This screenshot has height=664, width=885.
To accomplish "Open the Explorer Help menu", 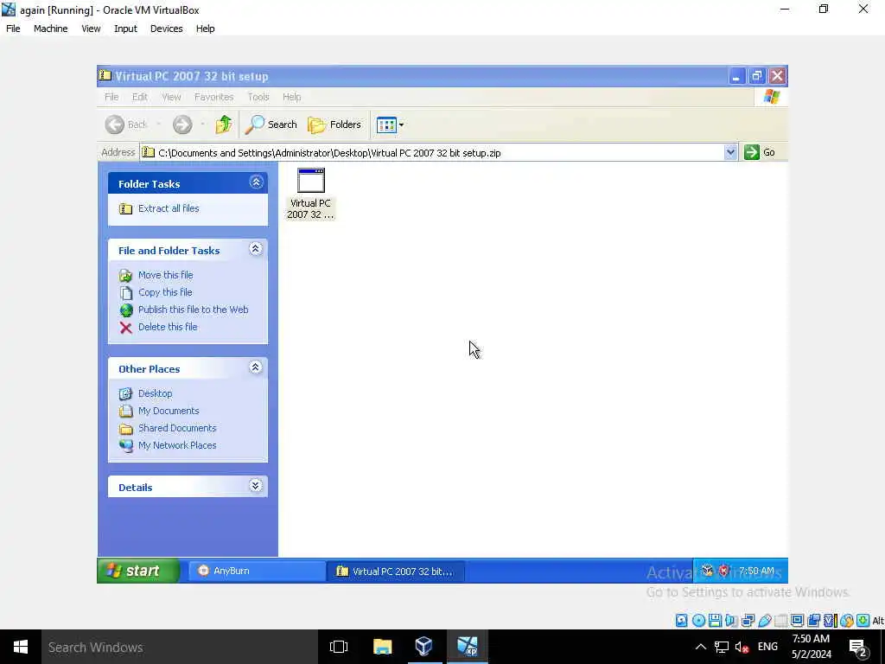I will pos(292,97).
